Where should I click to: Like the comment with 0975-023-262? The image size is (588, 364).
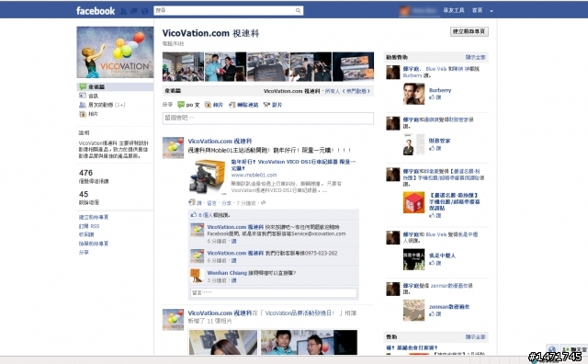[x=233, y=260]
